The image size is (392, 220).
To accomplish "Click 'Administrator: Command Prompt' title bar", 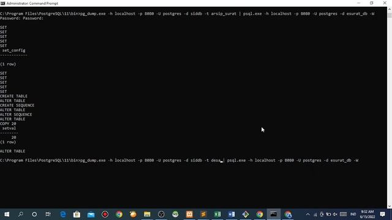I will [x=32, y=3].
